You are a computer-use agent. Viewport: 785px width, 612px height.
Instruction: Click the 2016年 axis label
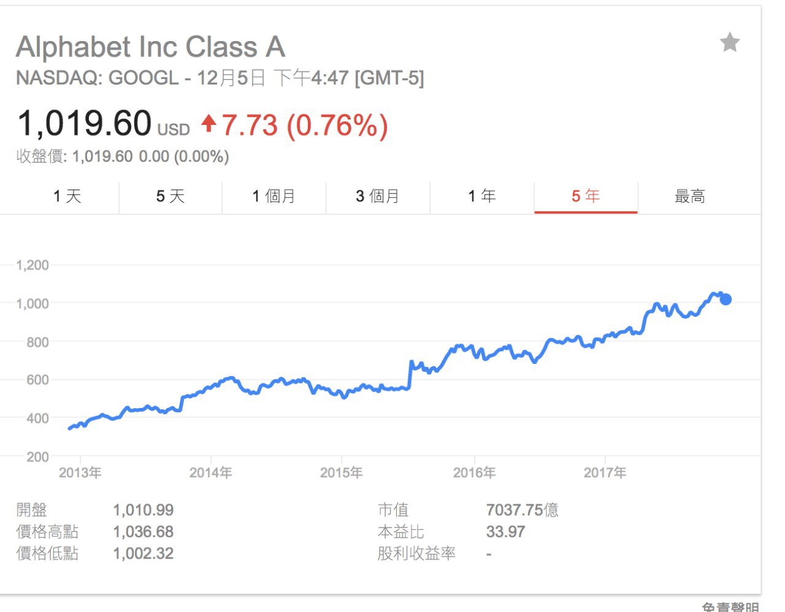[x=474, y=473]
